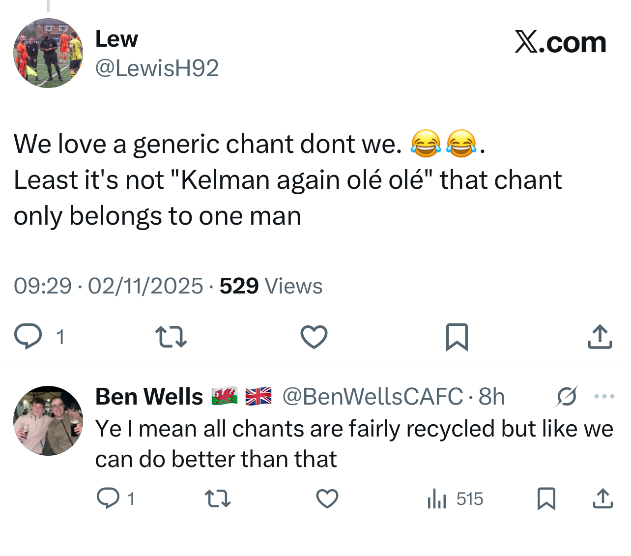Reply to Ben Wells' comment

[x=108, y=498]
